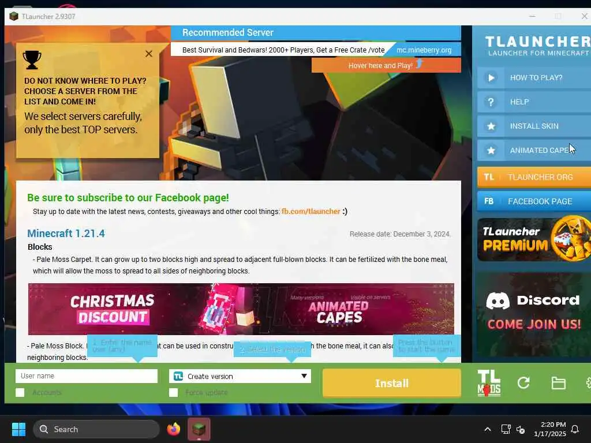The width and height of the screenshot is (591, 443).
Task: Click the mc.mineberry.org server address
Action: pos(424,50)
